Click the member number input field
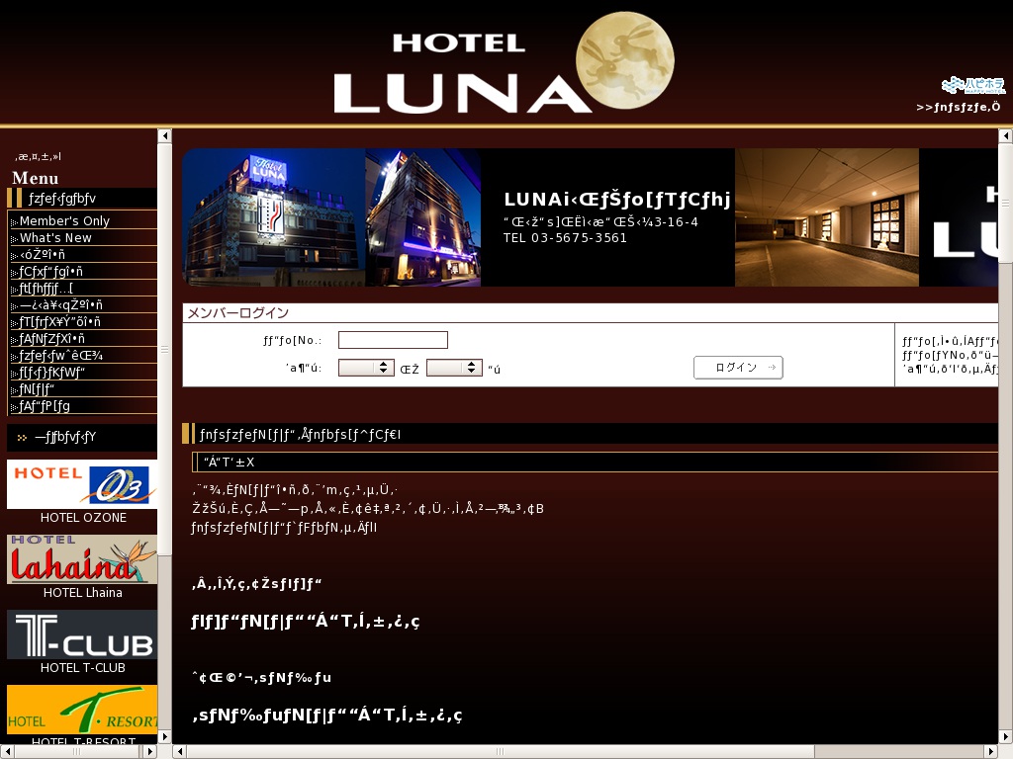The image size is (1013, 759). 393,340
